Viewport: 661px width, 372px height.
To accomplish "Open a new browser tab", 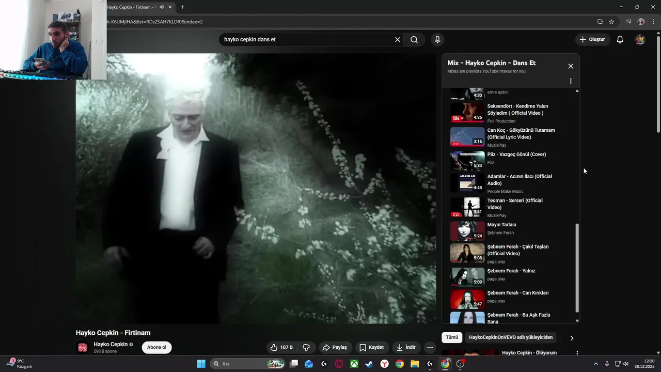I will [x=182, y=7].
